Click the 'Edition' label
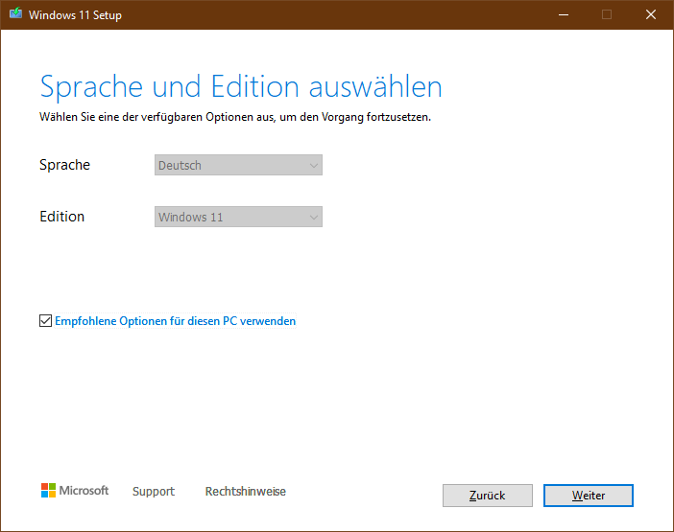The width and height of the screenshot is (674, 532). tap(61, 217)
